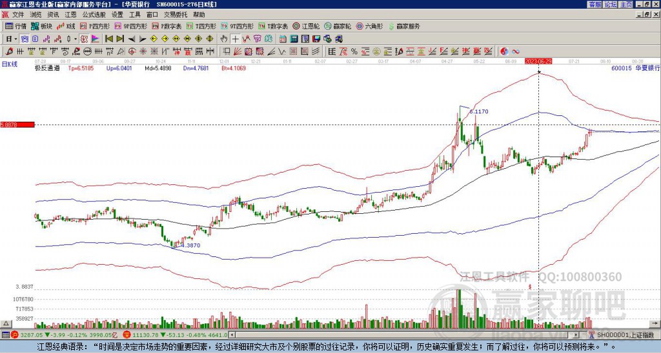The width and height of the screenshot is (661, 353).
Task: Select the Gann fan lines tool
Action: pyautogui.click(x=238, y=52)
